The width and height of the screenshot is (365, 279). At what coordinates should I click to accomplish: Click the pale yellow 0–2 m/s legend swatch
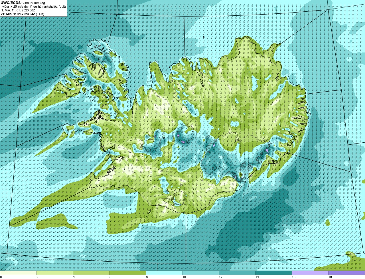18,273
